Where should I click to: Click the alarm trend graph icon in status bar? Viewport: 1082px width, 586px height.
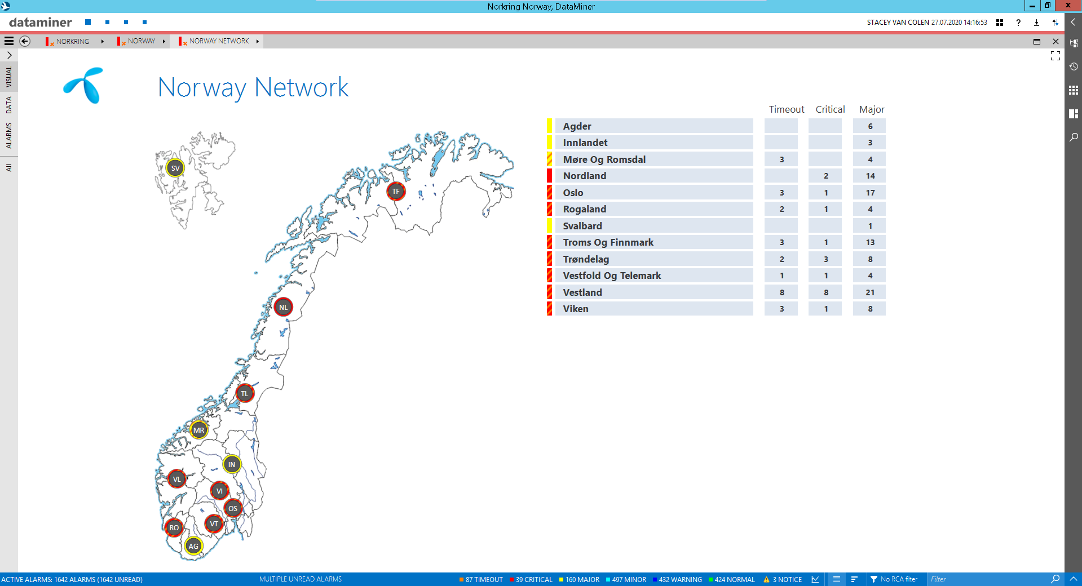click(x=815, y=579)
